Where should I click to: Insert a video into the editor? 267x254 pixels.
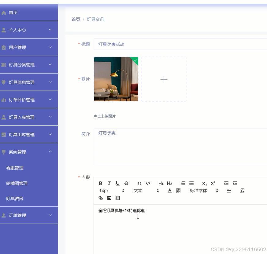(118, 198)
